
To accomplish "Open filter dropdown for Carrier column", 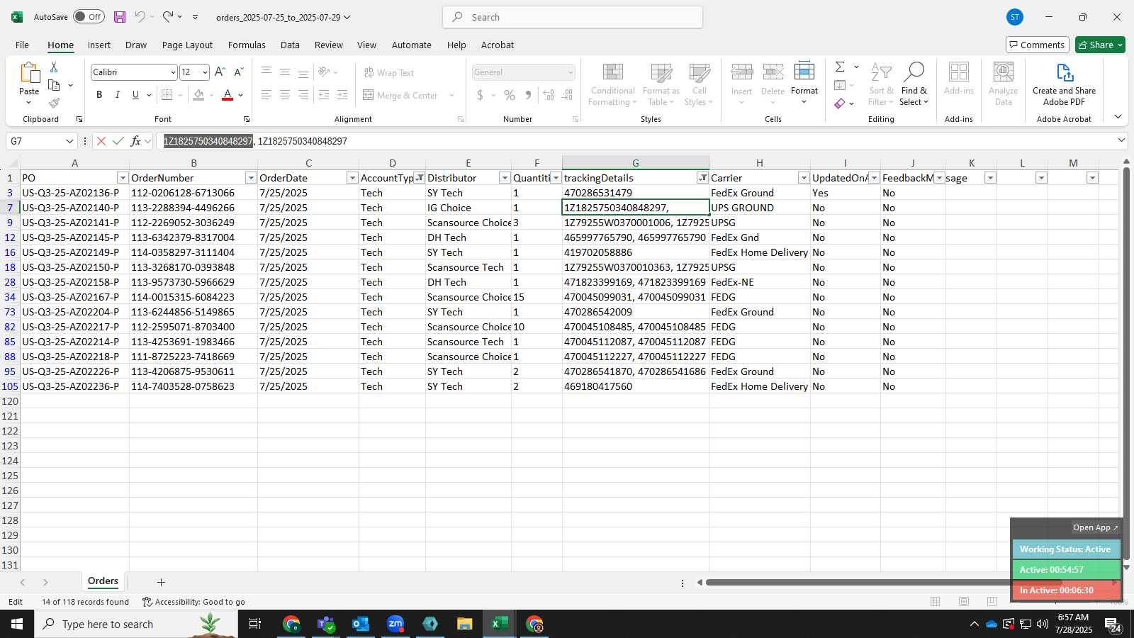I will click(x=804, y=178).
